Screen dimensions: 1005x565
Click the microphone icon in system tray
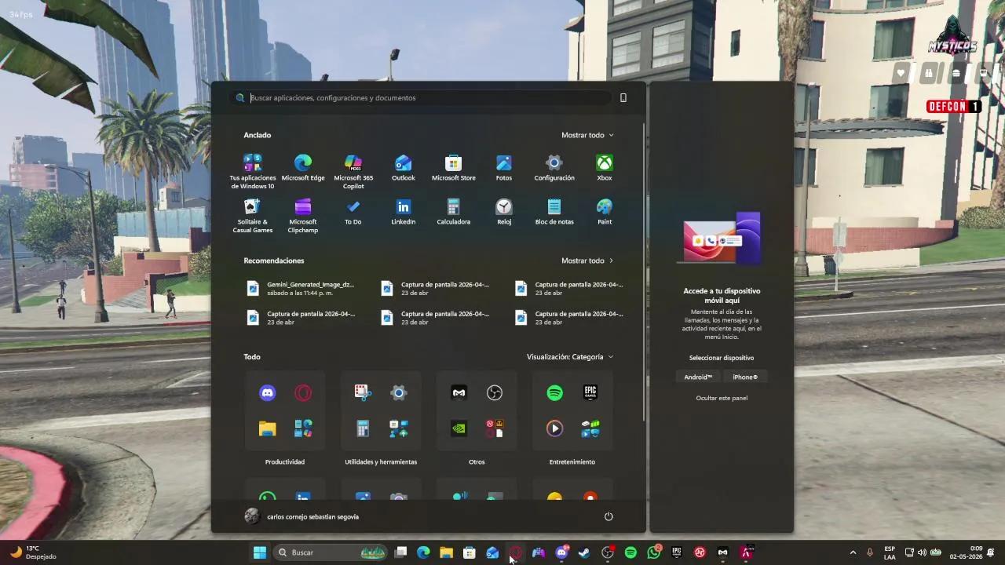[869, 552]
